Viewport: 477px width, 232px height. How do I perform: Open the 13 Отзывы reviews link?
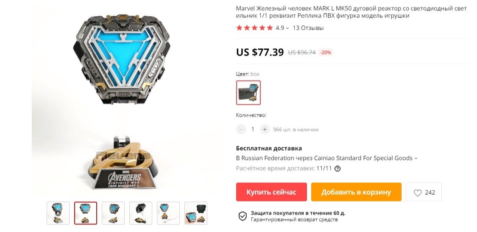tap(308, 28)
